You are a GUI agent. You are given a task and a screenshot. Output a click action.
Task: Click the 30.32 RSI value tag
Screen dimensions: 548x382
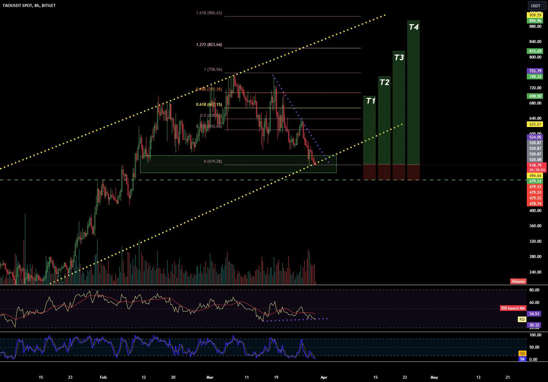pos(534,325)
